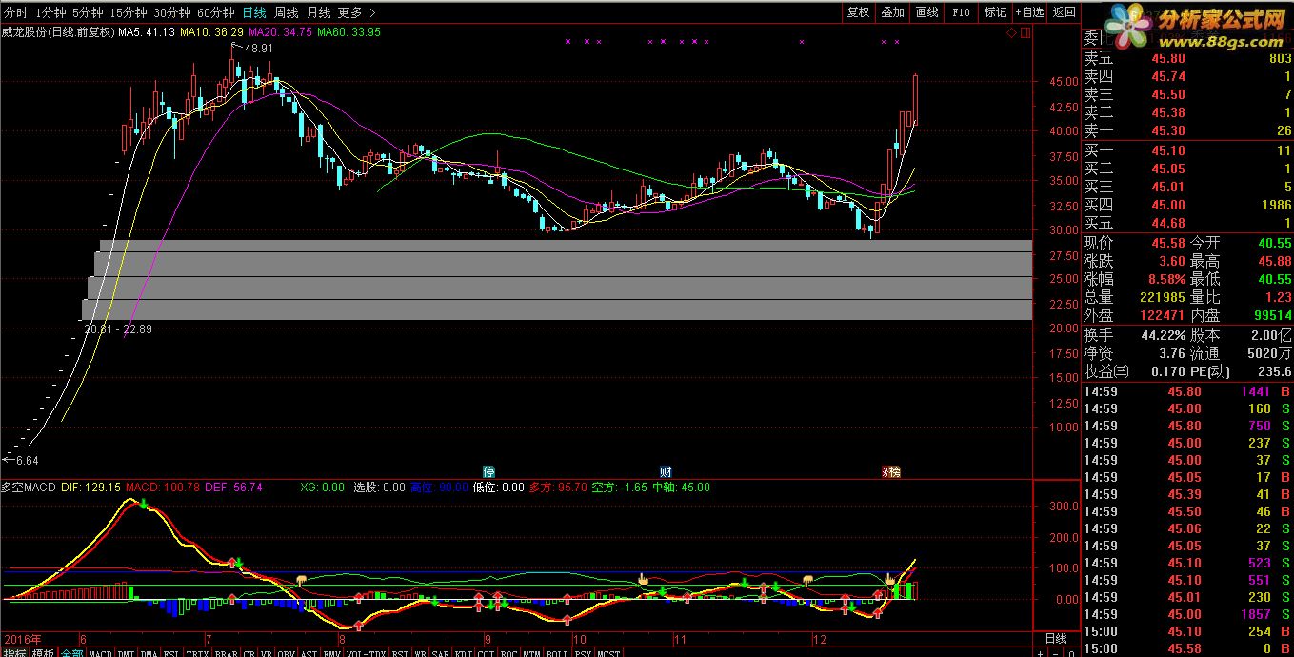The width and height of the screenshot is (1294, 657).
Task: Switch indicator to RSI
Action: 400,651
